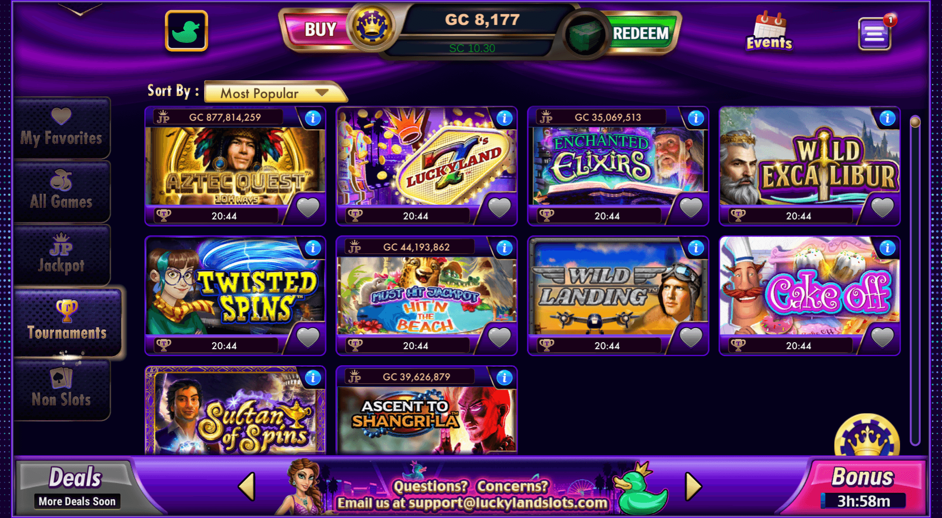Toggle favorite heart on Enchanted Elixirs

[x=691, y=207]
